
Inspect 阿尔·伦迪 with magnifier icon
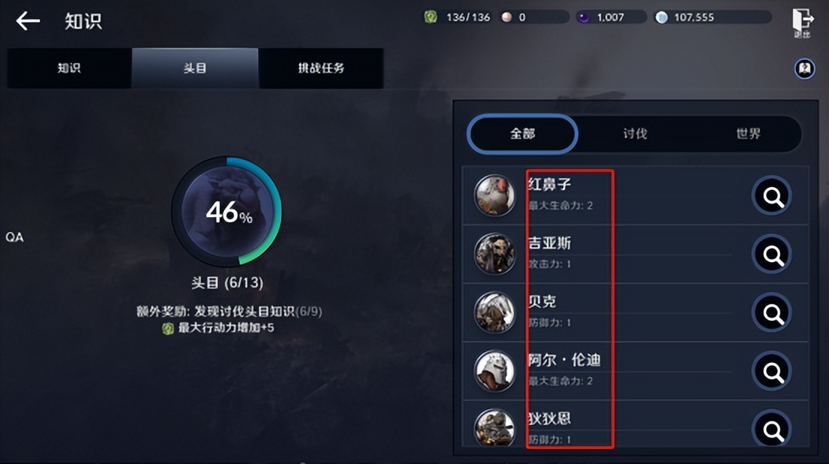click(772, 372)
